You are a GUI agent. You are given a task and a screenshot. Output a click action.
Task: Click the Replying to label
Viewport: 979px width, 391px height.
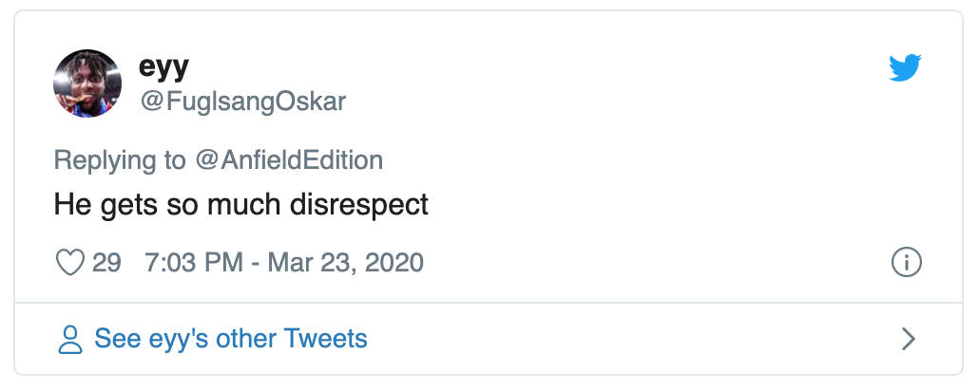[120, 159]
